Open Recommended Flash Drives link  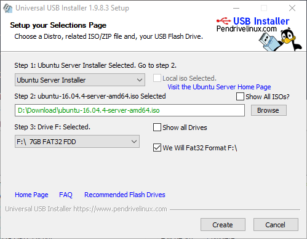[125, 195]
